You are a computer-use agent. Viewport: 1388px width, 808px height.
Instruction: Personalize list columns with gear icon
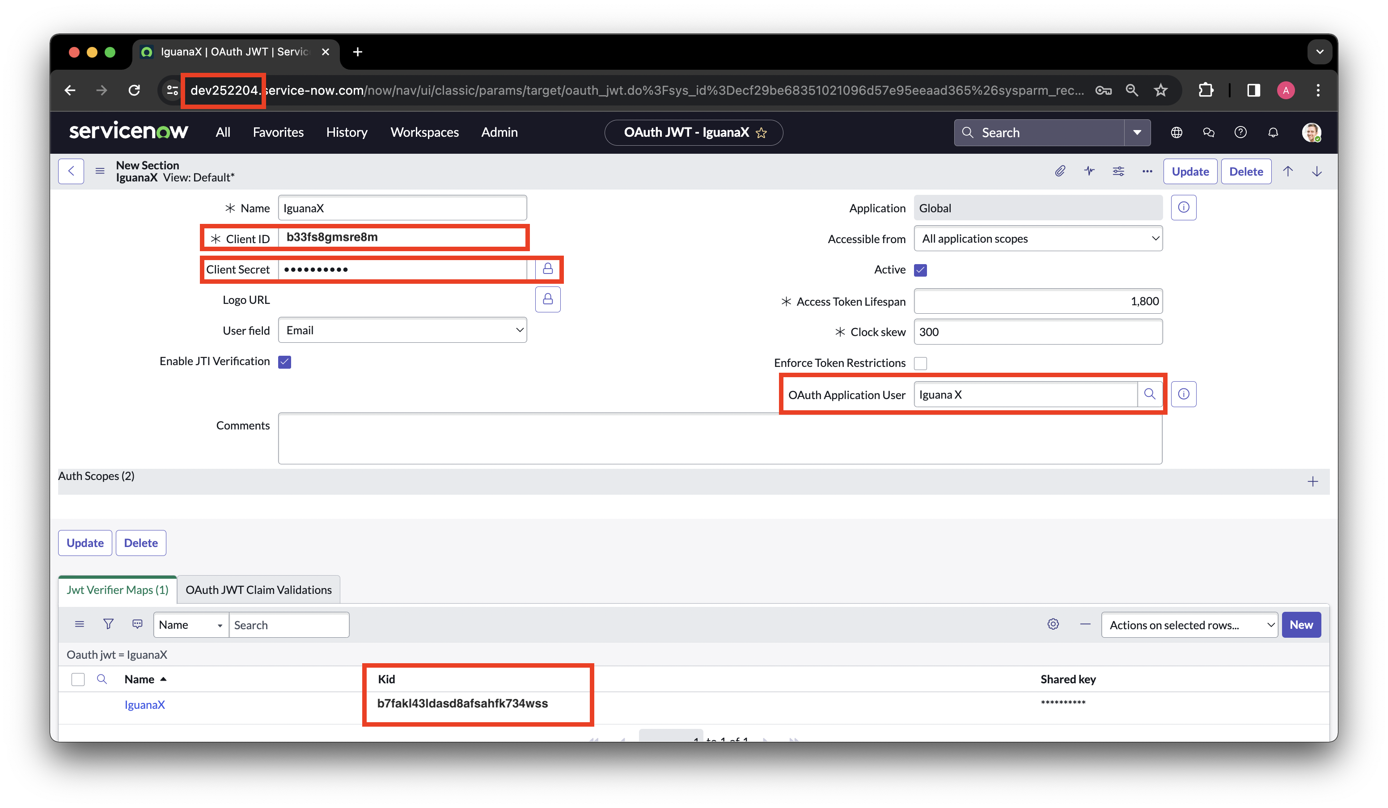pyautogui.click(x=1053, y=624)
